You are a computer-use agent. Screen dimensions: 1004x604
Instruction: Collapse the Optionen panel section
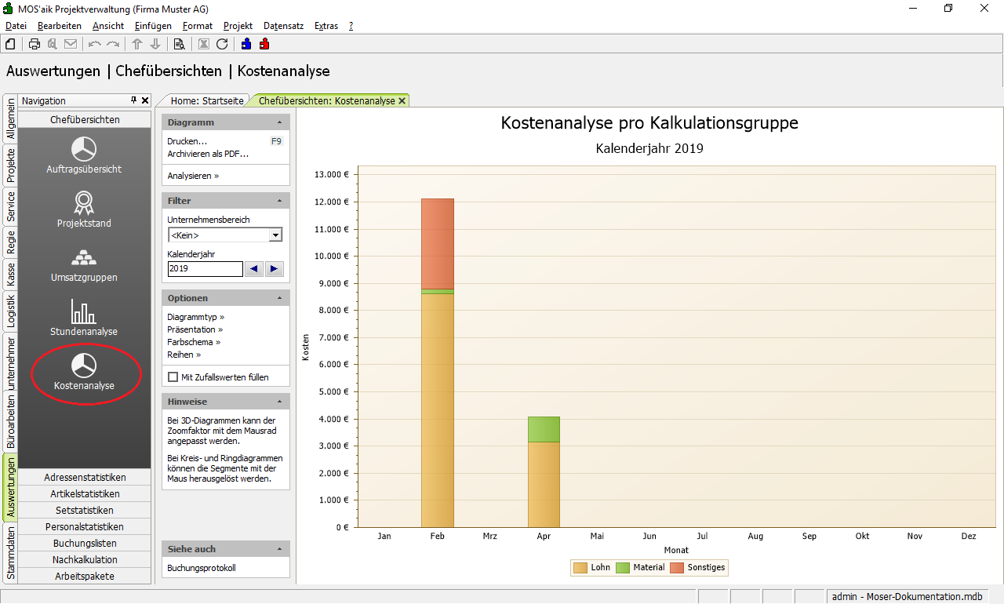coord(280,298)
